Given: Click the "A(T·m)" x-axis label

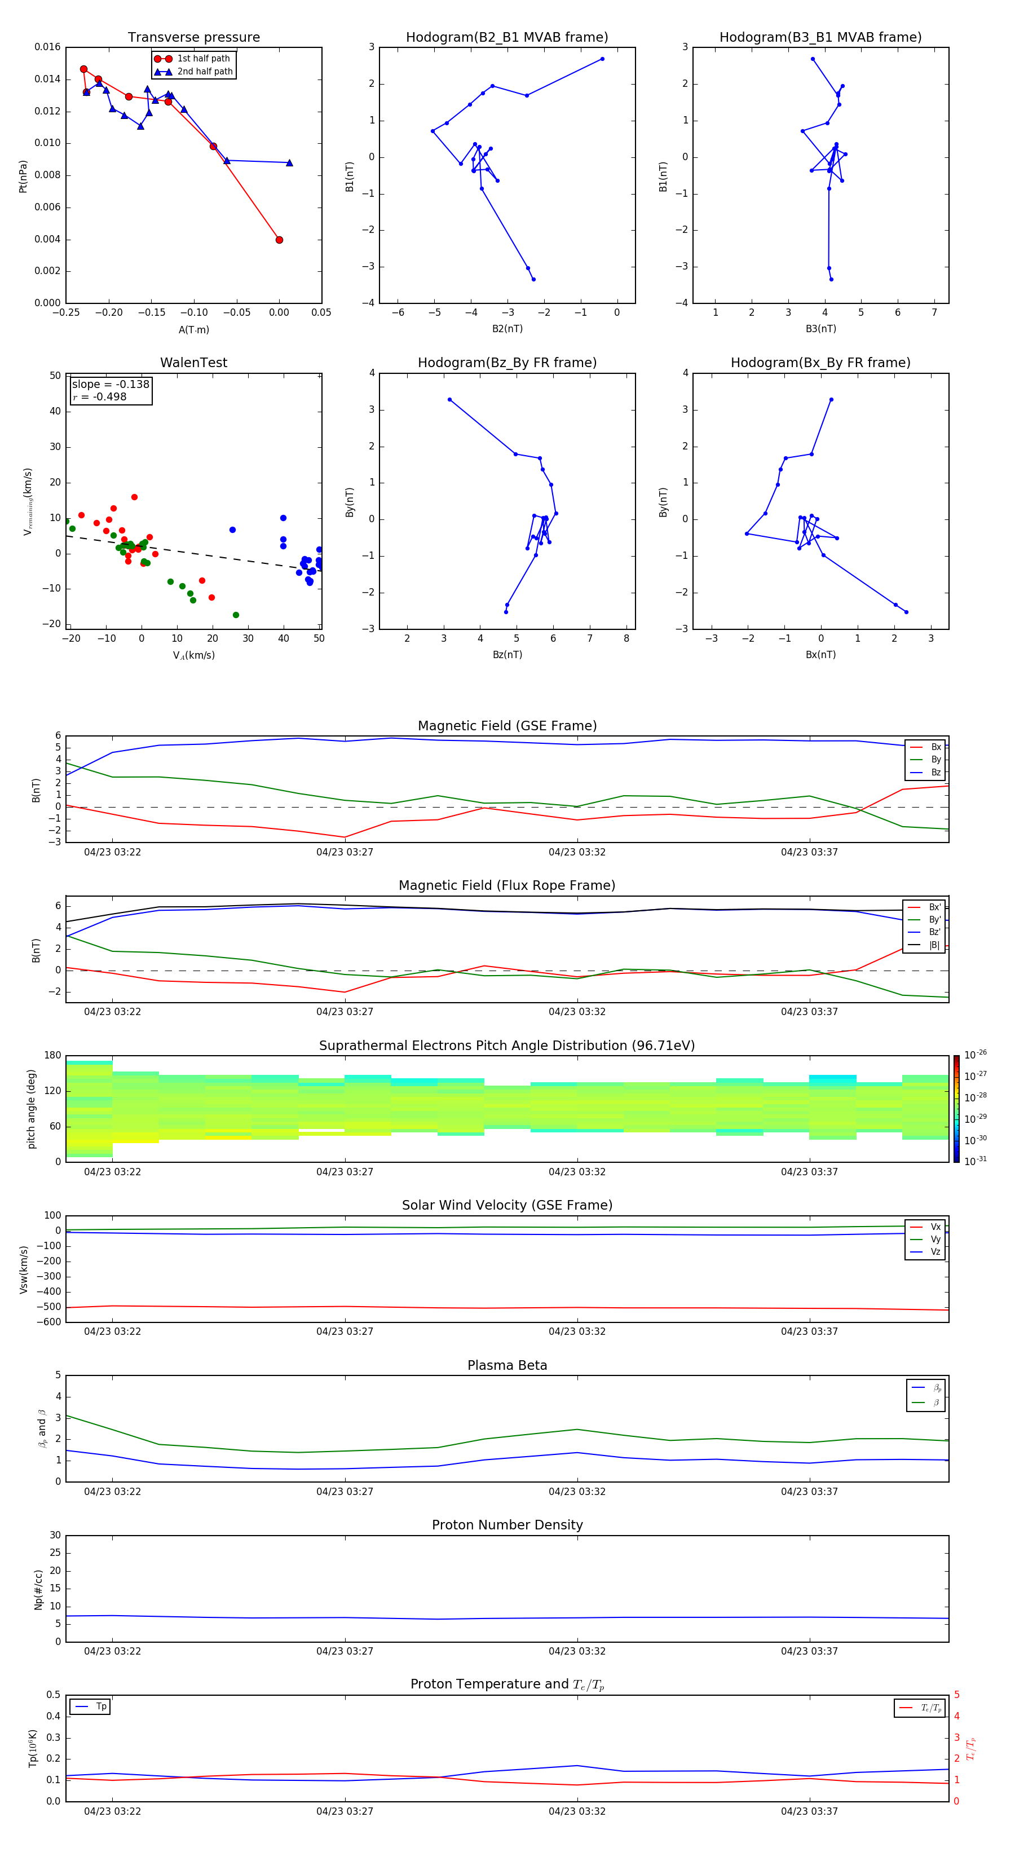Looking at the screenshot, I should click(193, 329).
